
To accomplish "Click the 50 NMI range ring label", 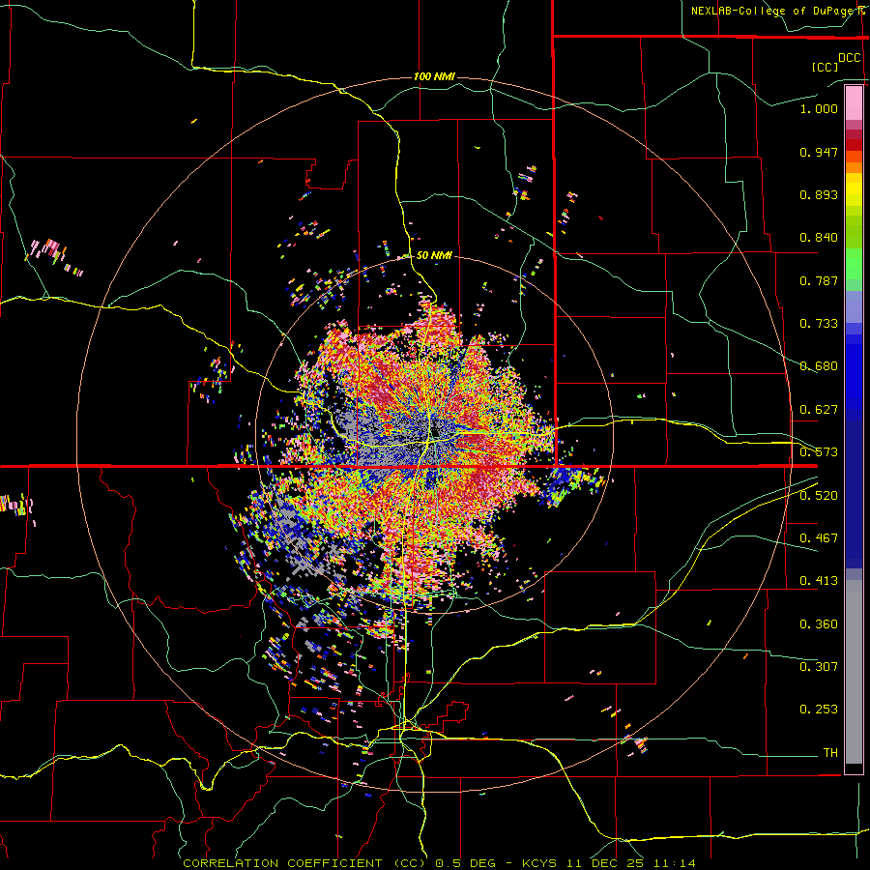I will [434, 255].
